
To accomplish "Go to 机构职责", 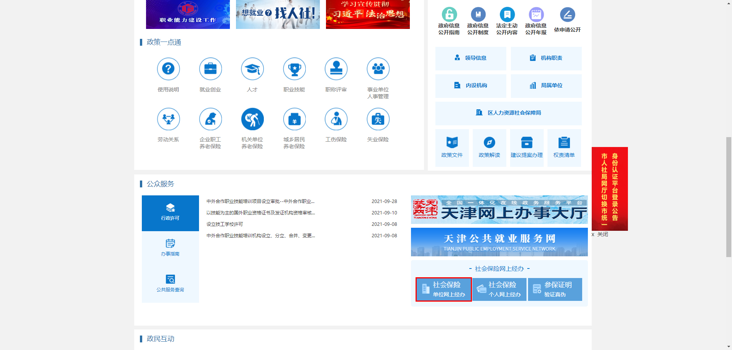I will (x=546, y=58).
